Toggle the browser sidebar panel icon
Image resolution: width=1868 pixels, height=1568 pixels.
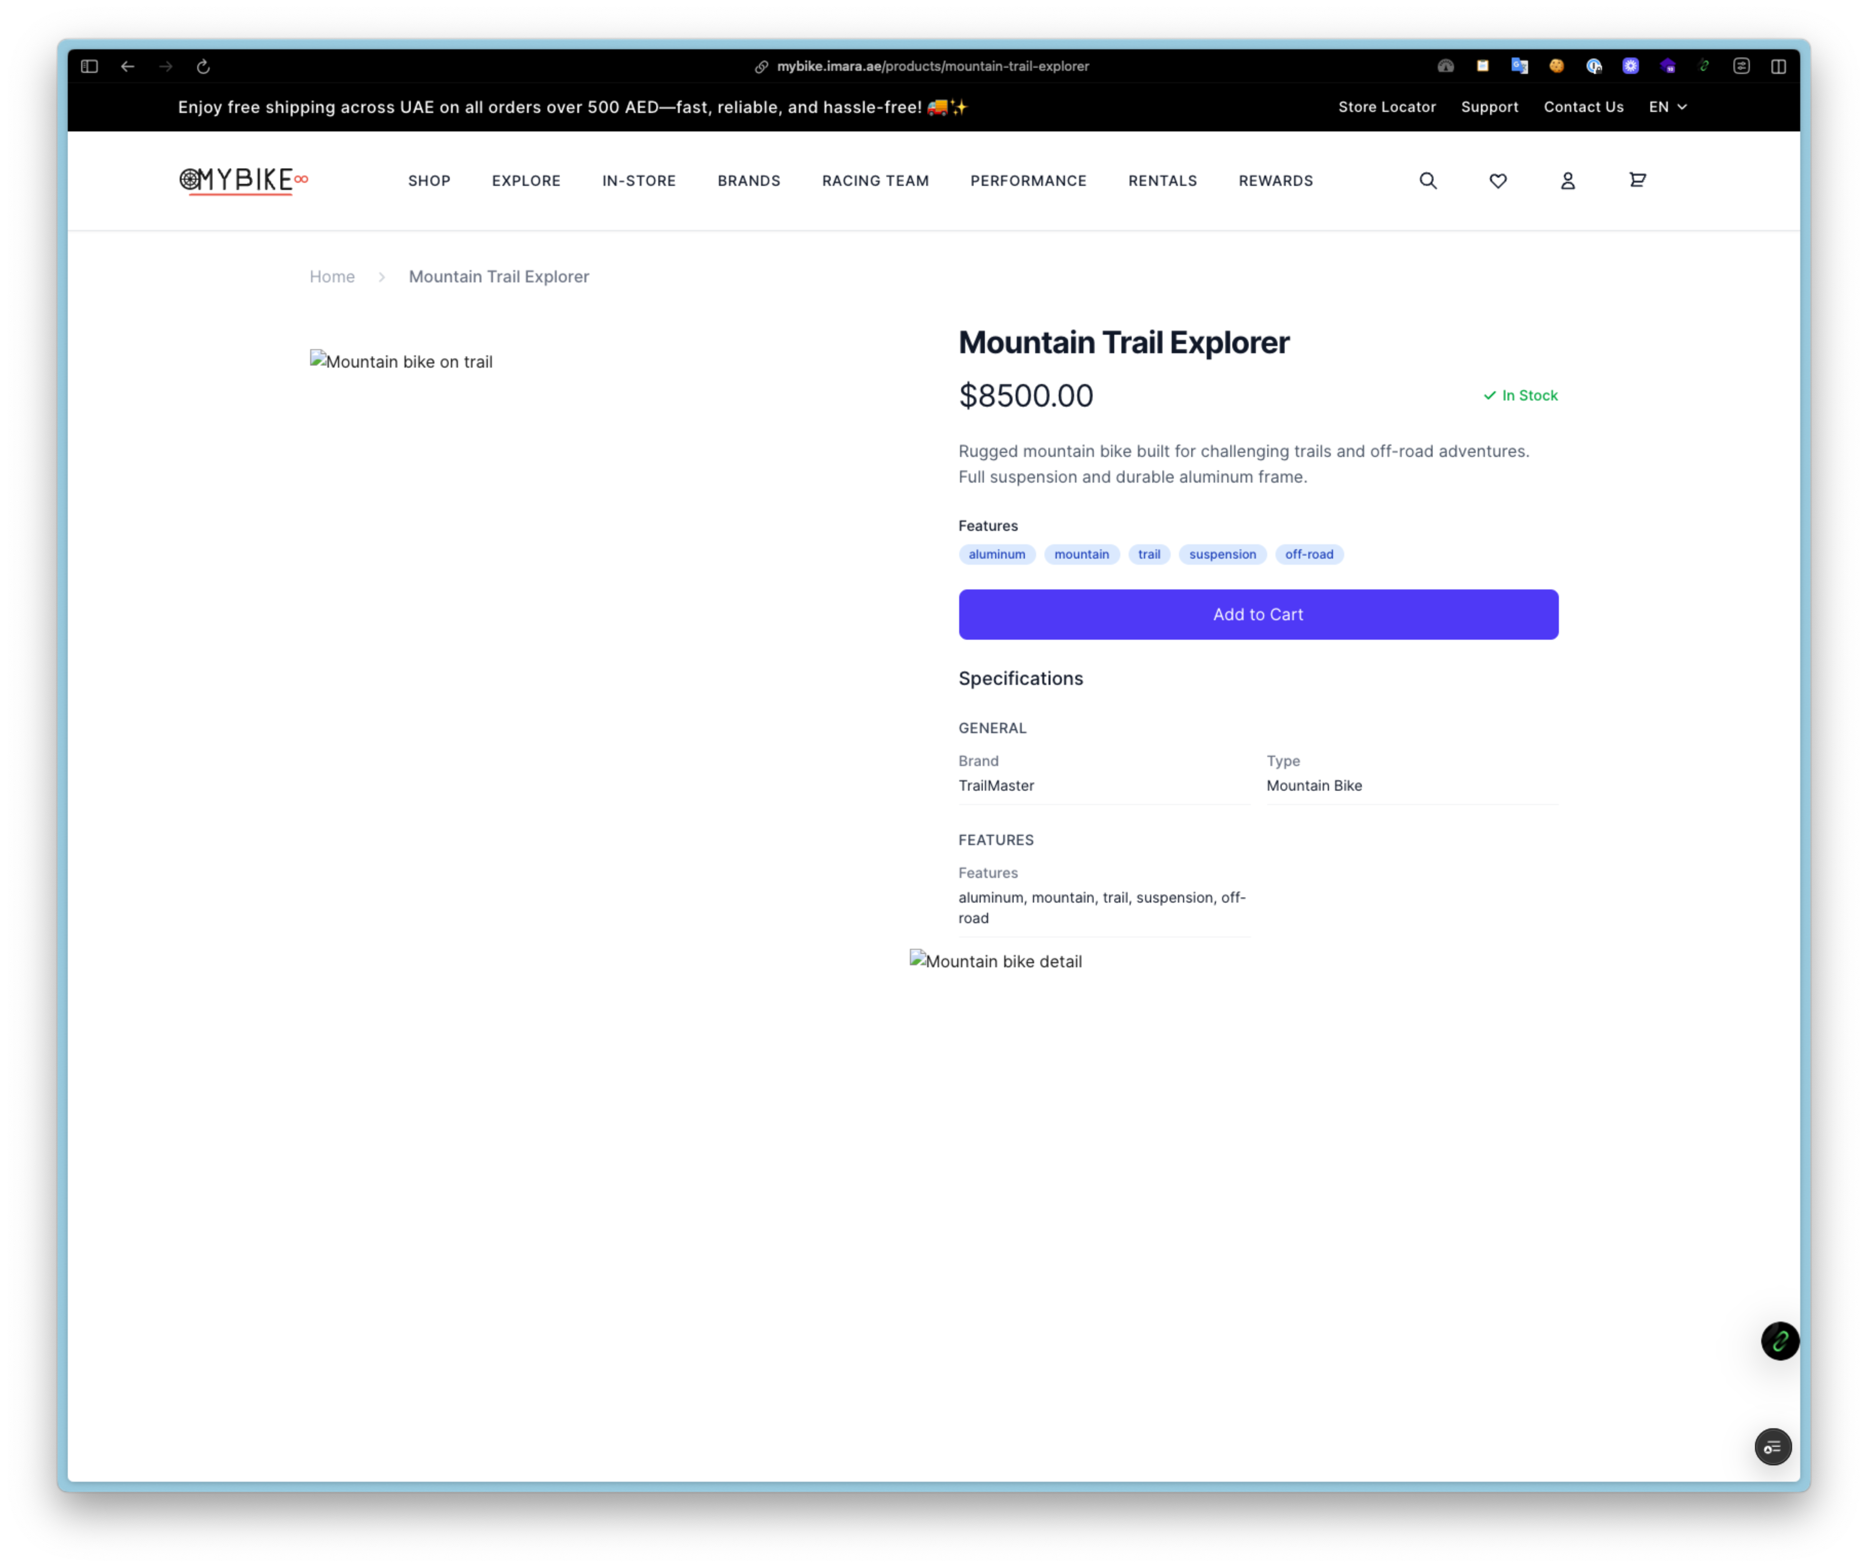(89, 67)
